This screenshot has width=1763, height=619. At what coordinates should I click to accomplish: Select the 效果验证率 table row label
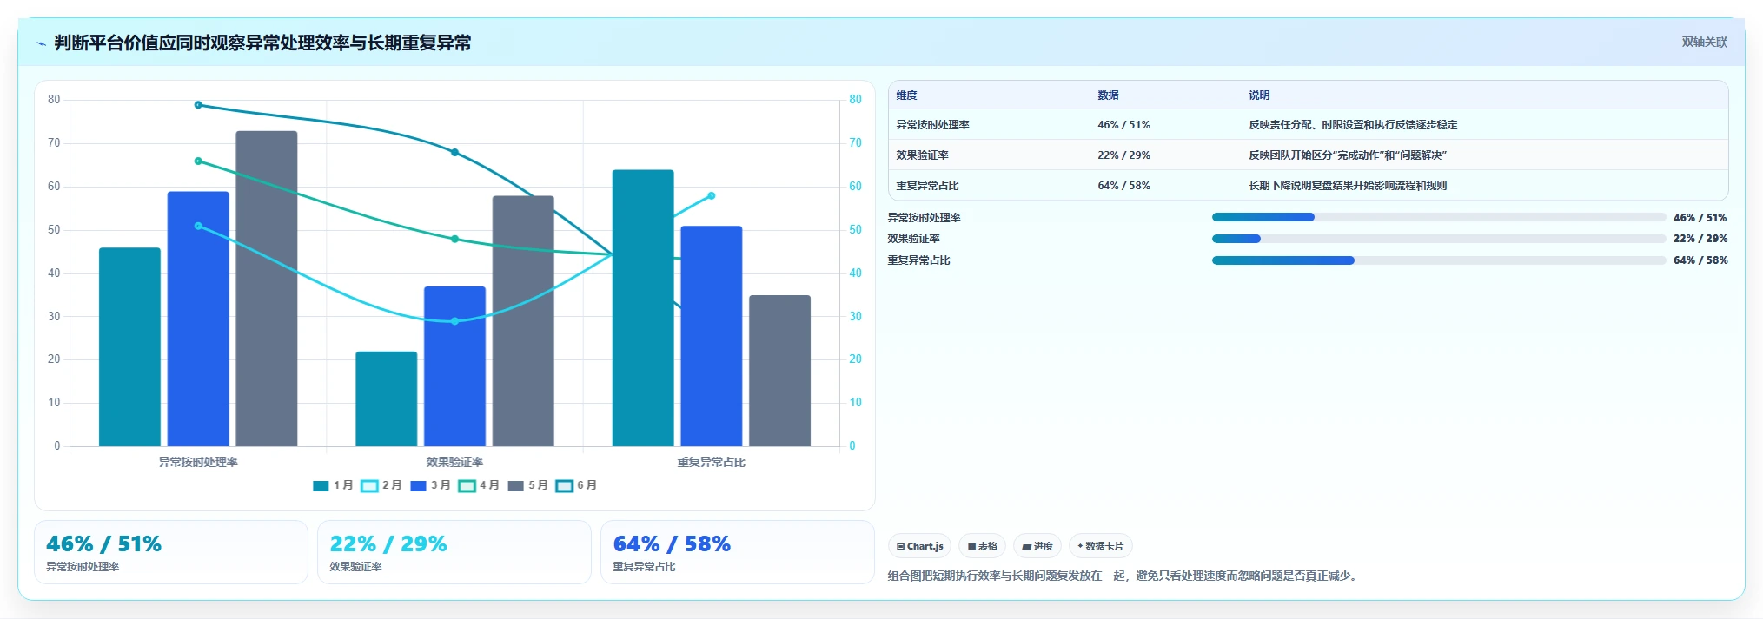pos(922,155)
